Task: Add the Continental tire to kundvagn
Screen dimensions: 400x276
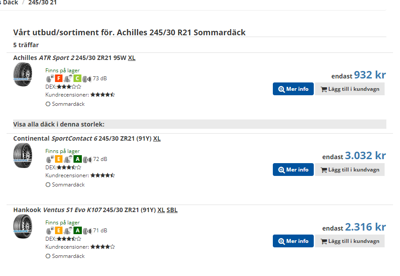Action: pos(350,170)
